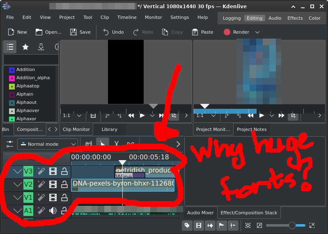Fast forward in the project monitor

[281, 116]
